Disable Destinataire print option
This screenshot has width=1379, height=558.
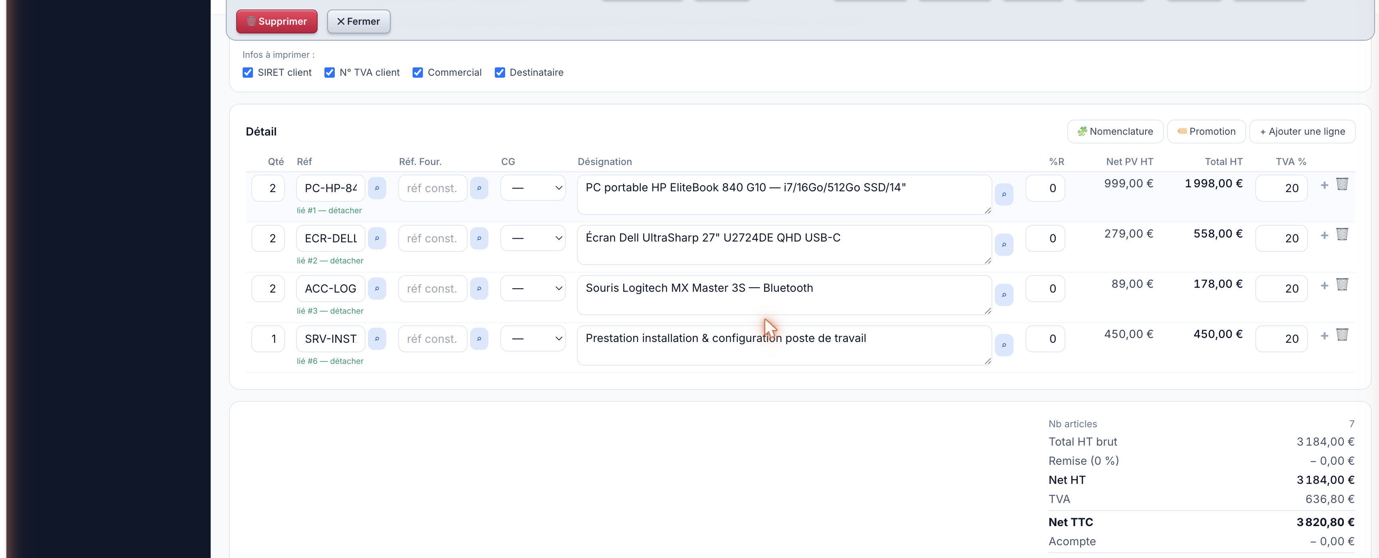[x=500, y=73]
